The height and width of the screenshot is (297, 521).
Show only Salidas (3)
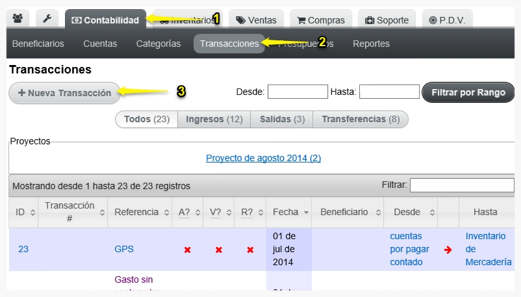tap(282, 119)
